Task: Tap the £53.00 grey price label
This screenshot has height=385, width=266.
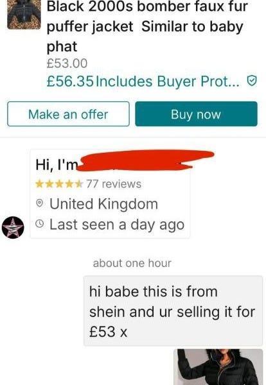Action: tap(67, 64)
